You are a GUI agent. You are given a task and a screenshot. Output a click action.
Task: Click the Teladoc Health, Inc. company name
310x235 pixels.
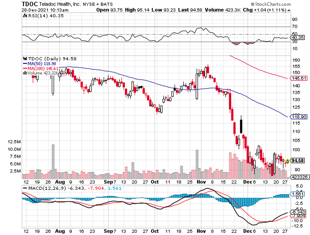coord(60,4)
